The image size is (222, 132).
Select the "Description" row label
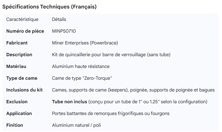[x=19, y=55]
